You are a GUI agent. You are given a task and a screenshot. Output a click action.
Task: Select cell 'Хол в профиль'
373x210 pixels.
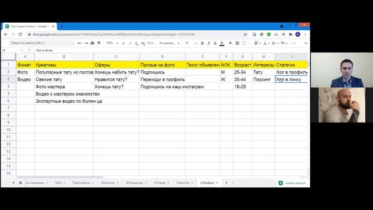click(x=291, y=72)
